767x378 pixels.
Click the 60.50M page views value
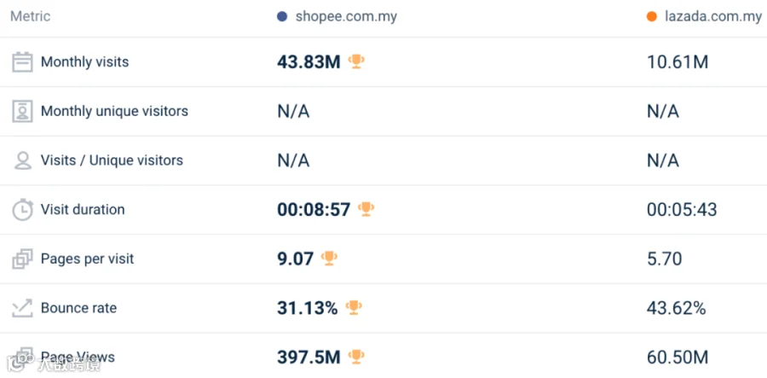678,358
